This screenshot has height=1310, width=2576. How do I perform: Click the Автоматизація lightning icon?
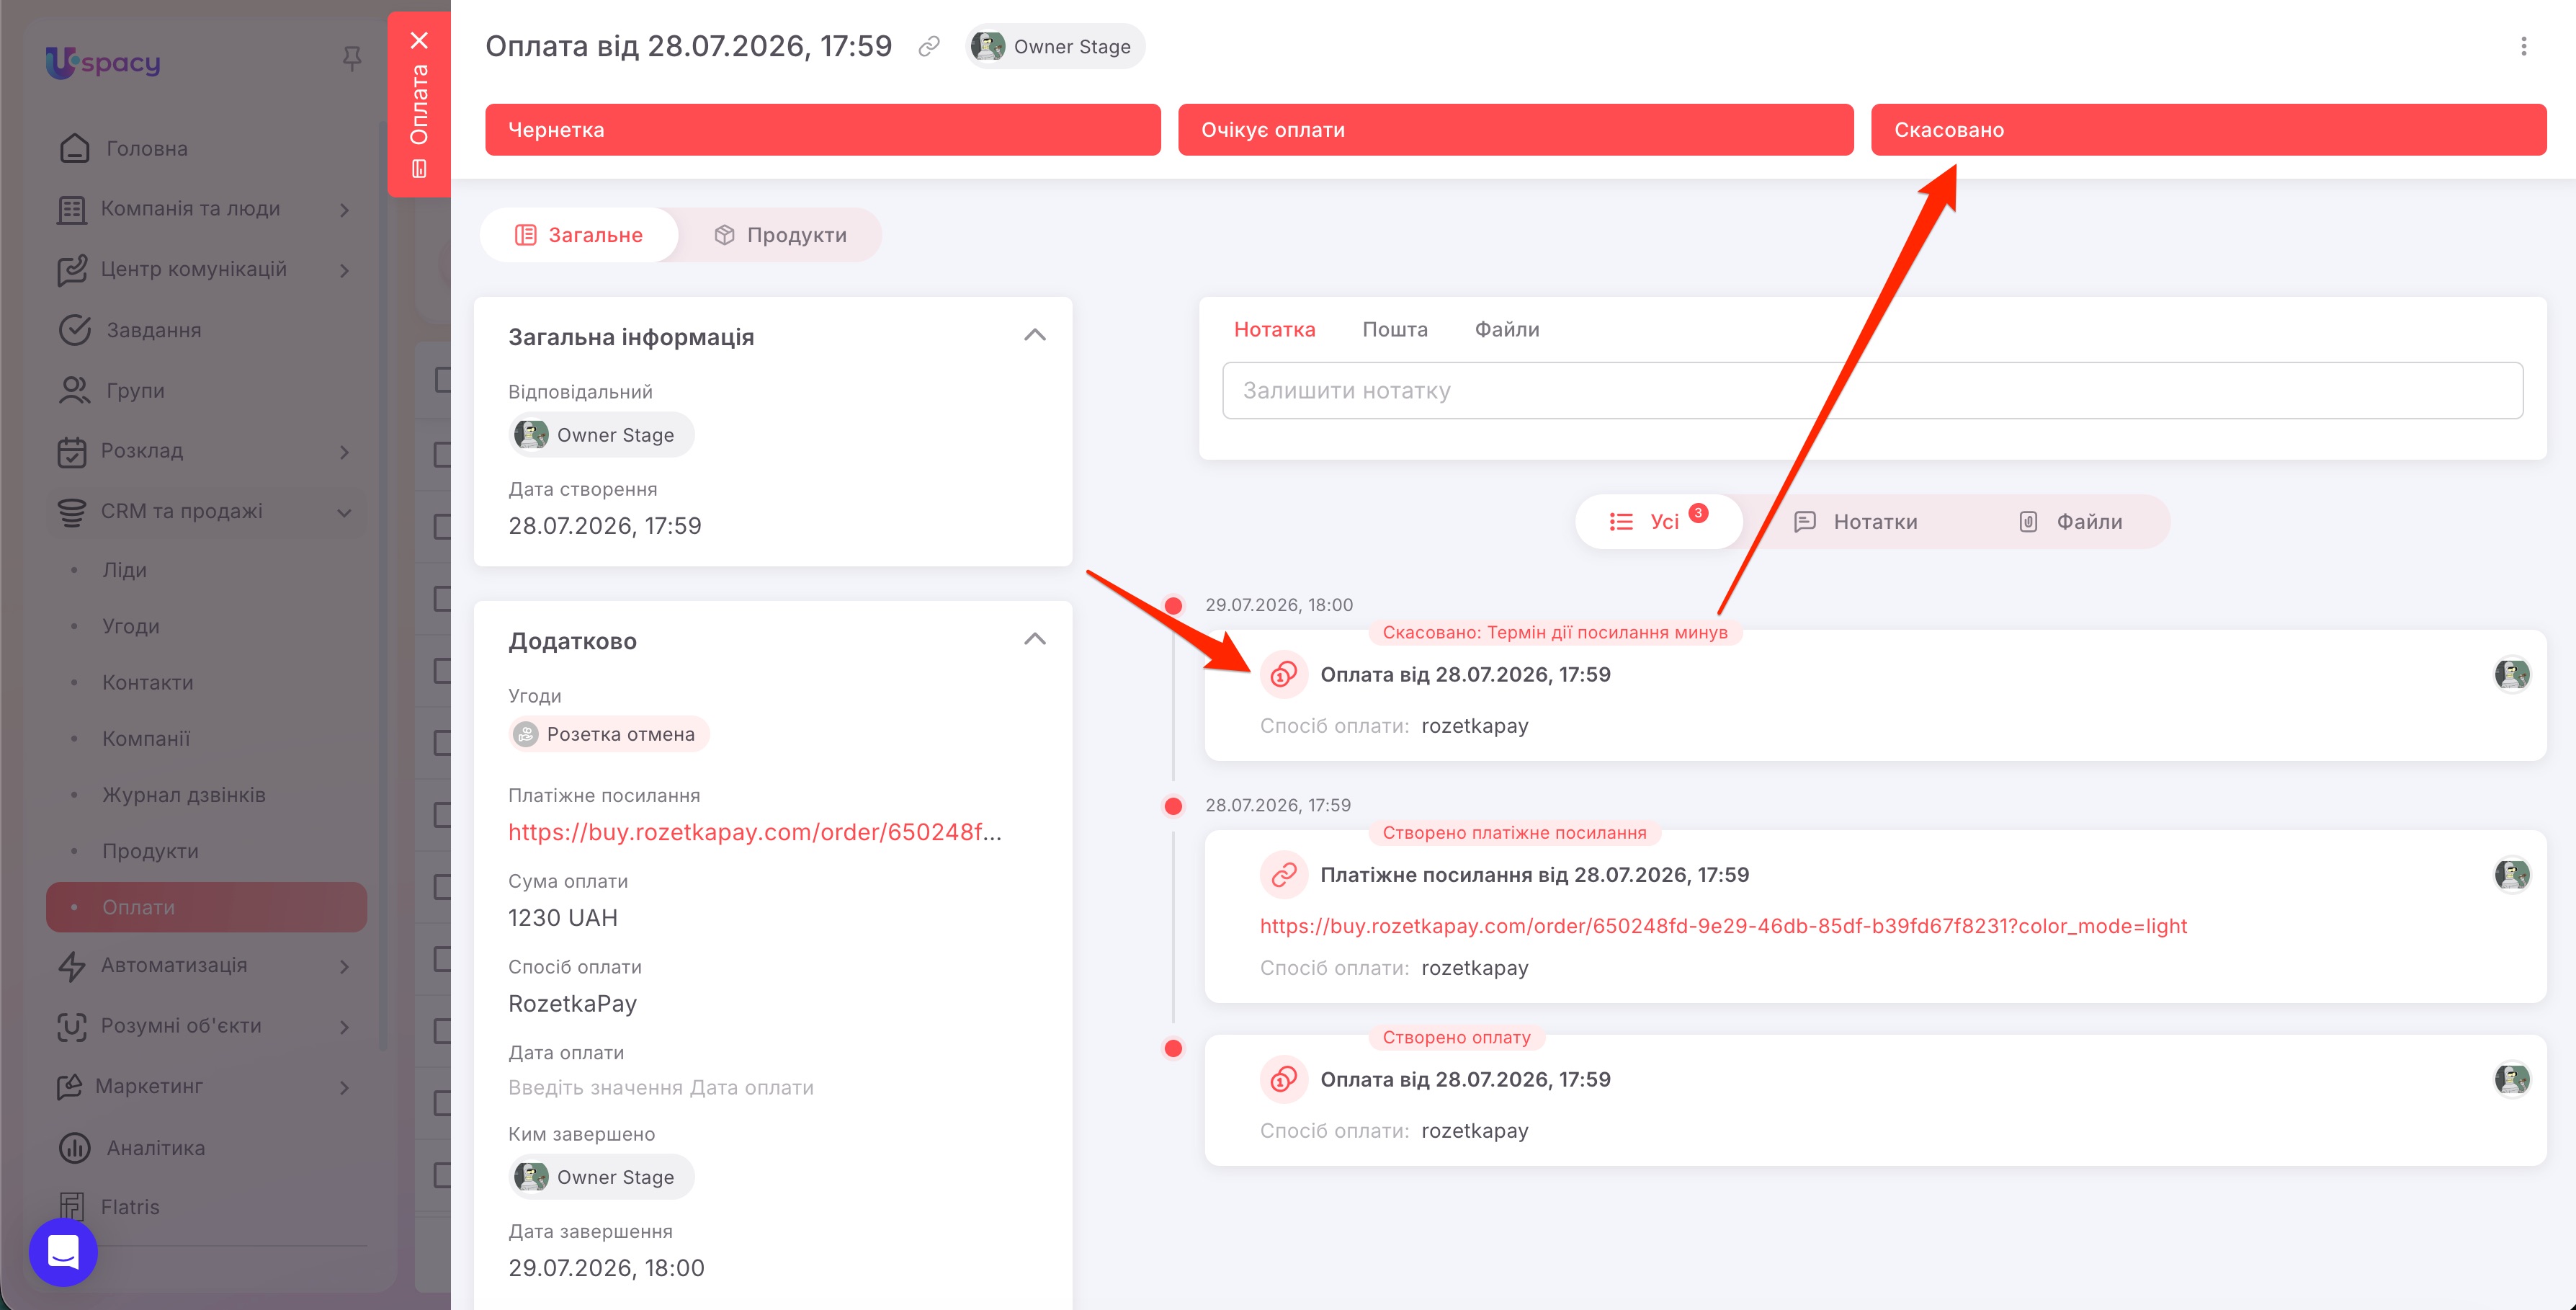(x=71, y=966)
